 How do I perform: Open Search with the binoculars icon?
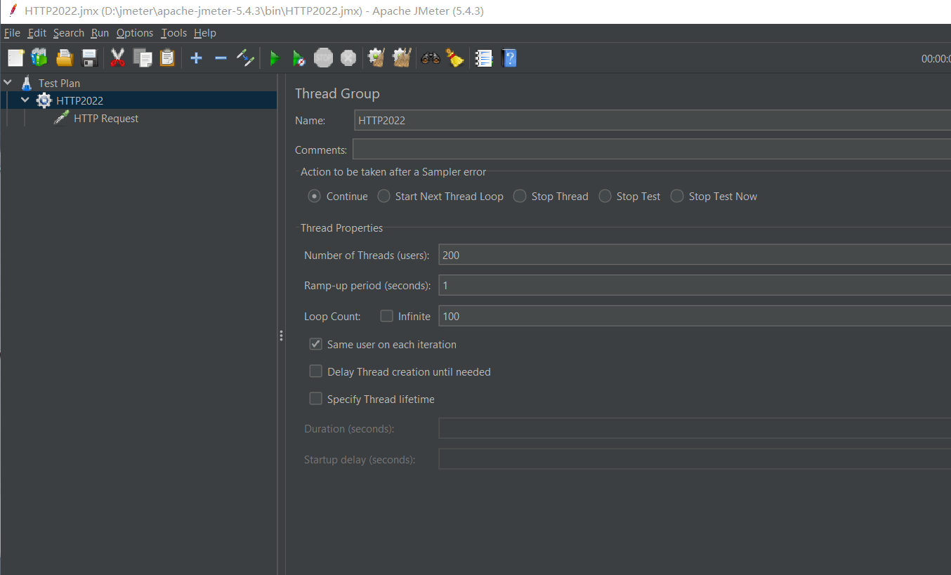point(430,58)
